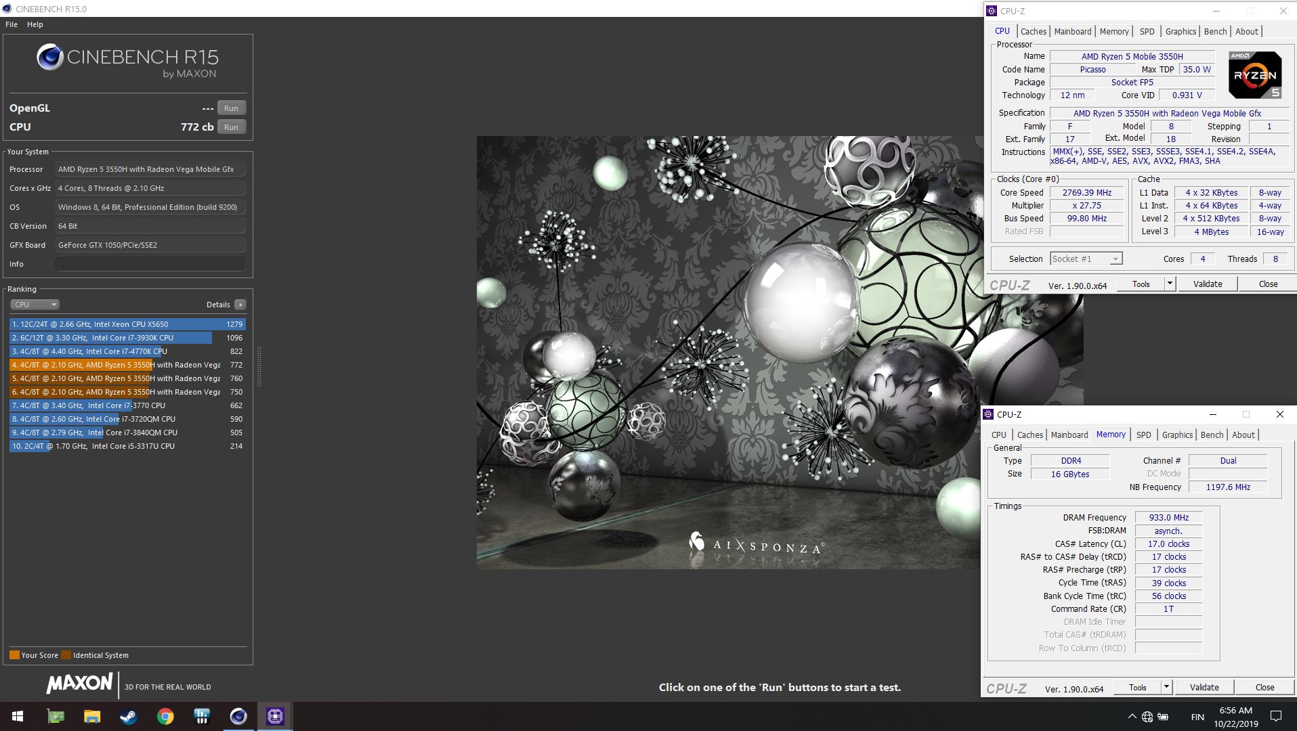This screenshot has width=1297, height=731.
Task: Open the Cinebench File menu
Action: (x=12, y=24)
